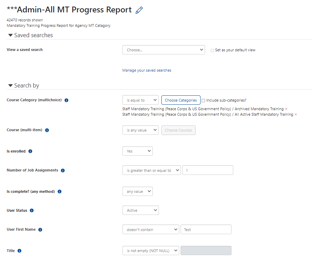The image size is (312, 261).
Task: Open the View a saved search dropdown
Action: (163, 50)
